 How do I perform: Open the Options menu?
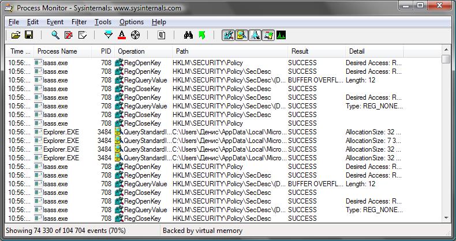132,22
